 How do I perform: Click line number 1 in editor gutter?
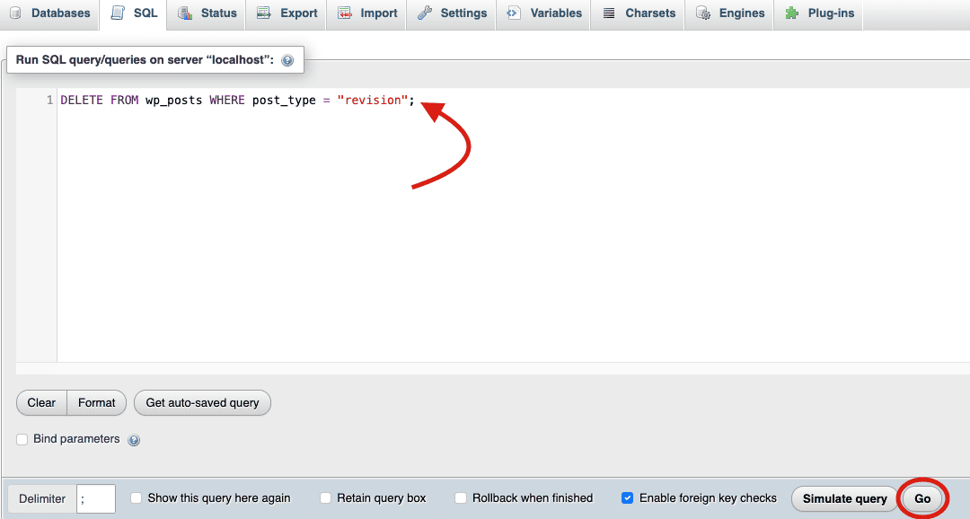click(50, 101)
